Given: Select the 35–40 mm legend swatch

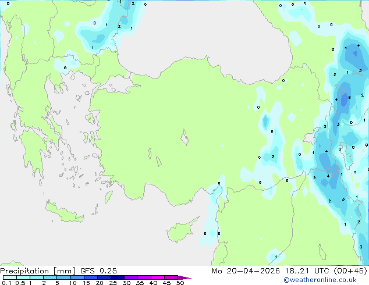Looking at the screenshot, I should (x=144, y=277).
